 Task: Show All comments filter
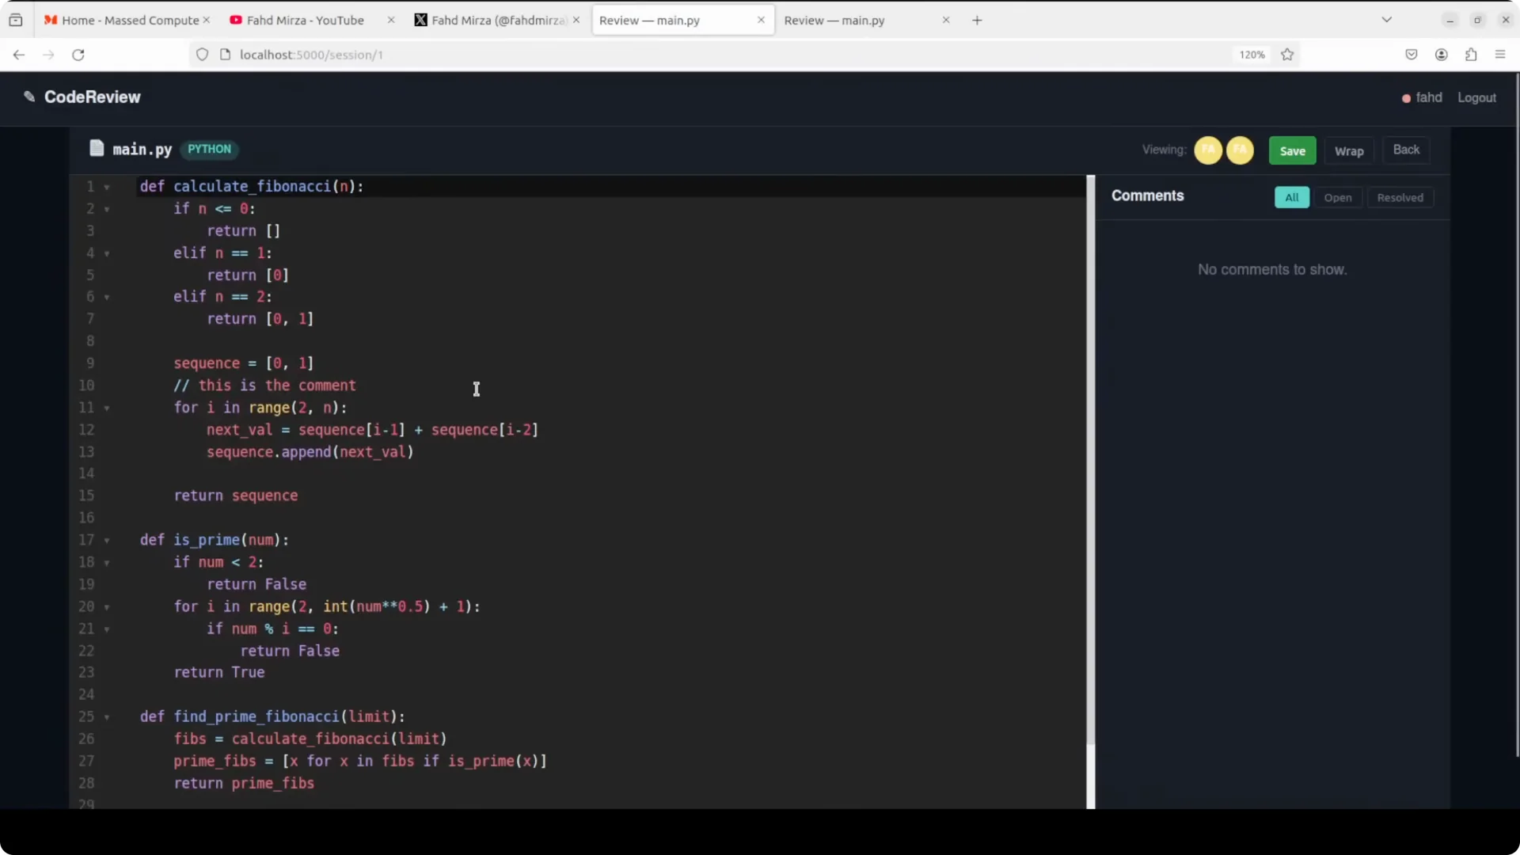[x=1292, y=198]
